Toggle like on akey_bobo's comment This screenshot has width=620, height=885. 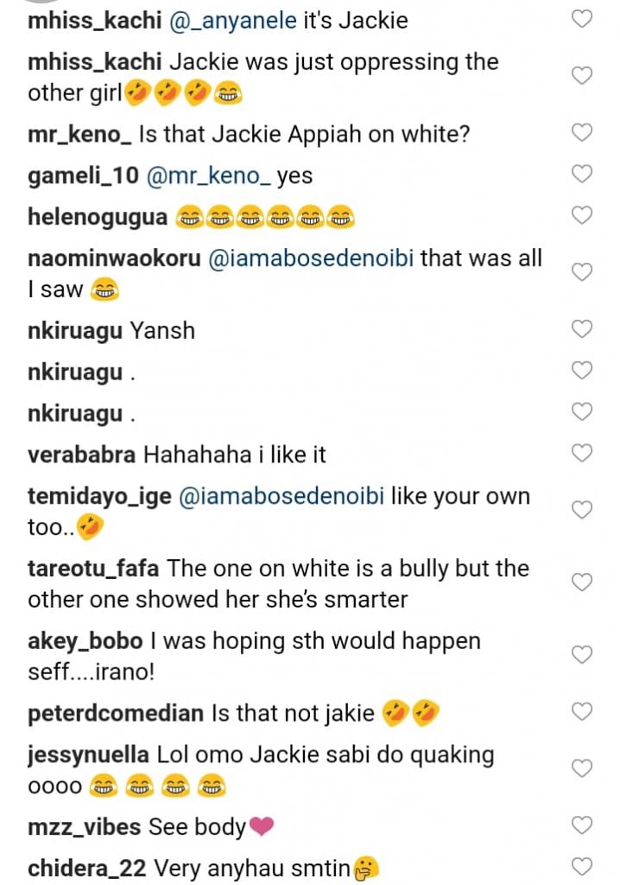pos(583,654)
